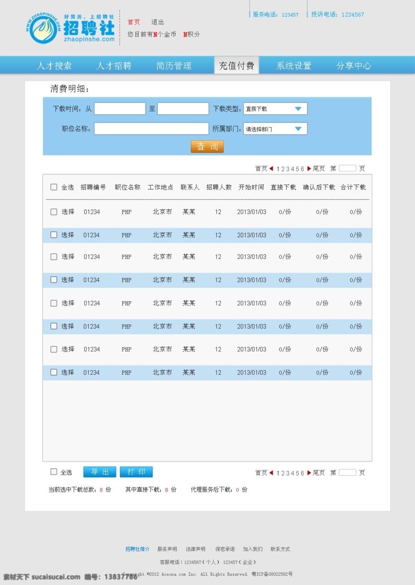Click 首页 in the bottom pagination

261,473
